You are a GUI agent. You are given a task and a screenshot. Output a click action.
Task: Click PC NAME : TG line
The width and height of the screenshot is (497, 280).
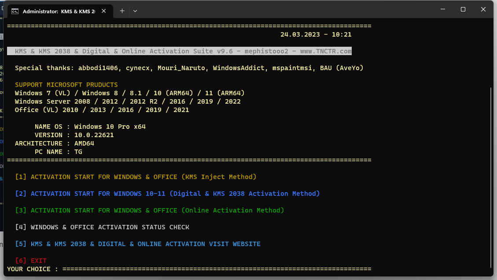tap(58, 152)
